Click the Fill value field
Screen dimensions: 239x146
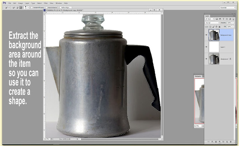(x=229, y=27)
